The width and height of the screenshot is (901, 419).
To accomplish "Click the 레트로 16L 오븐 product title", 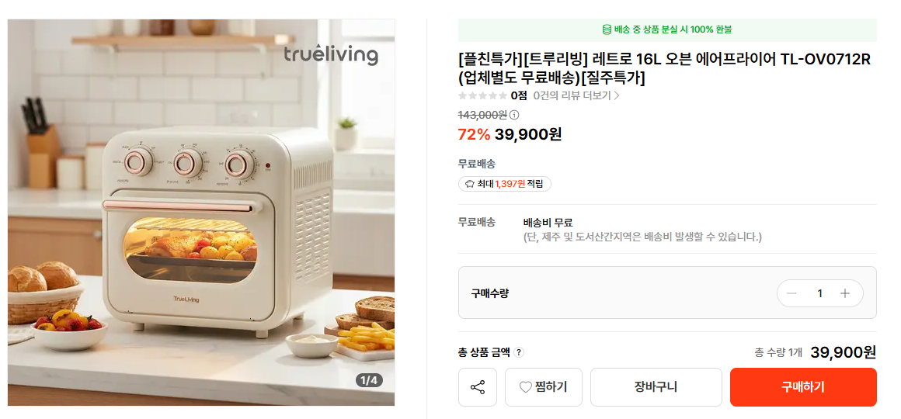I will click(665, 68).
